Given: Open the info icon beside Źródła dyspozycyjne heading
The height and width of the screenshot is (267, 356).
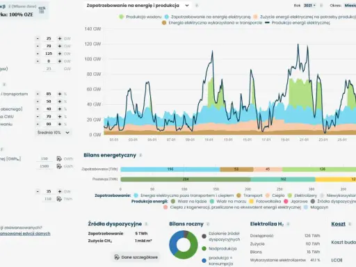Looking at the screenshot, I should point(146,224).
